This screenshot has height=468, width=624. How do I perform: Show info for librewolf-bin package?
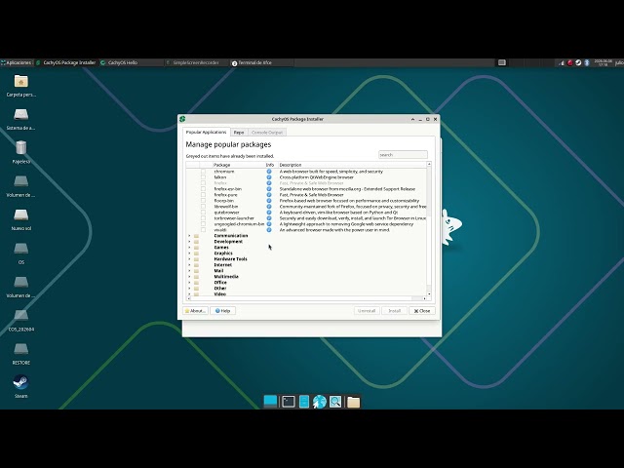269,207
